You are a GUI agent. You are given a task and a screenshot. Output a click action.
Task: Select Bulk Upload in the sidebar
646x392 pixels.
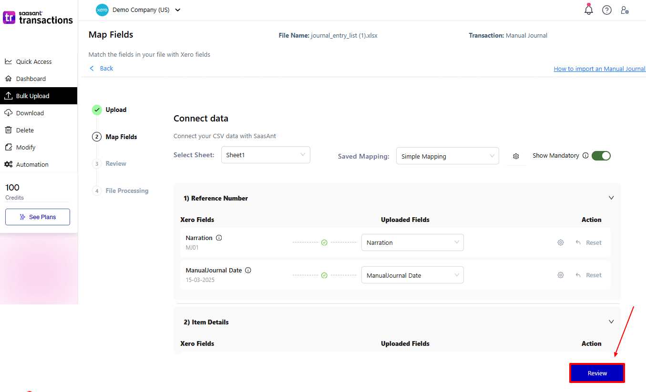33,95
